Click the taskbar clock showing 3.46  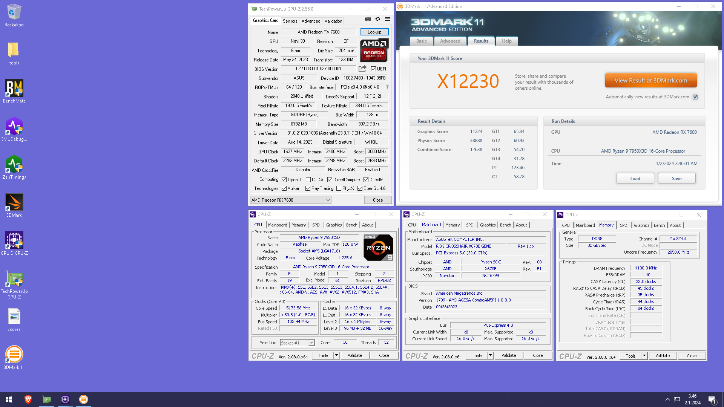tap(692, 399)
